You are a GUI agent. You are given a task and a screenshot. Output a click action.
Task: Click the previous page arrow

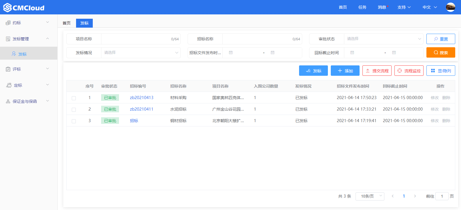[x=392, y=196]
